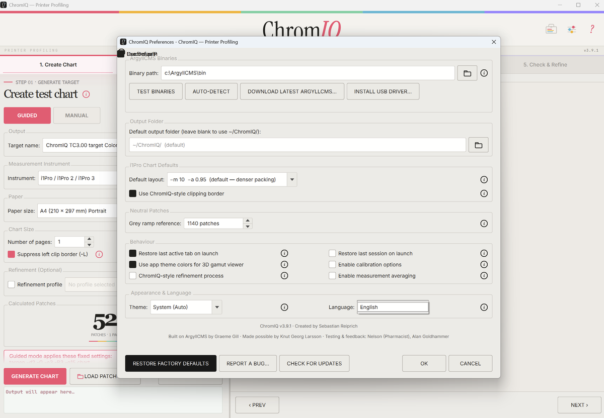Screen dimensions: 604x418
Task: Click REPORT A BUG button
Action: 248,363
